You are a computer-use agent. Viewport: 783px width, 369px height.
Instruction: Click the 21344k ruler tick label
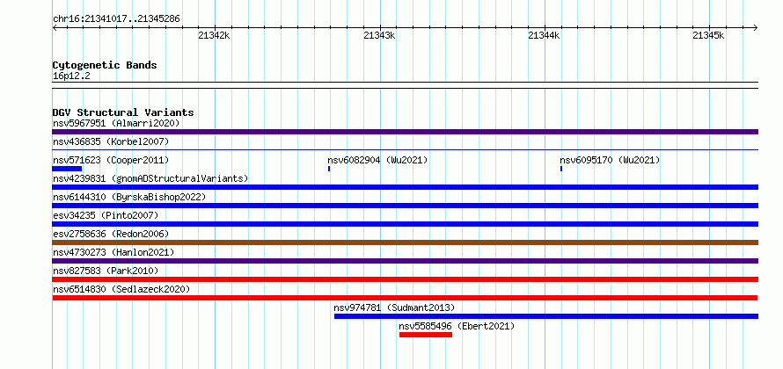point(545,36)
